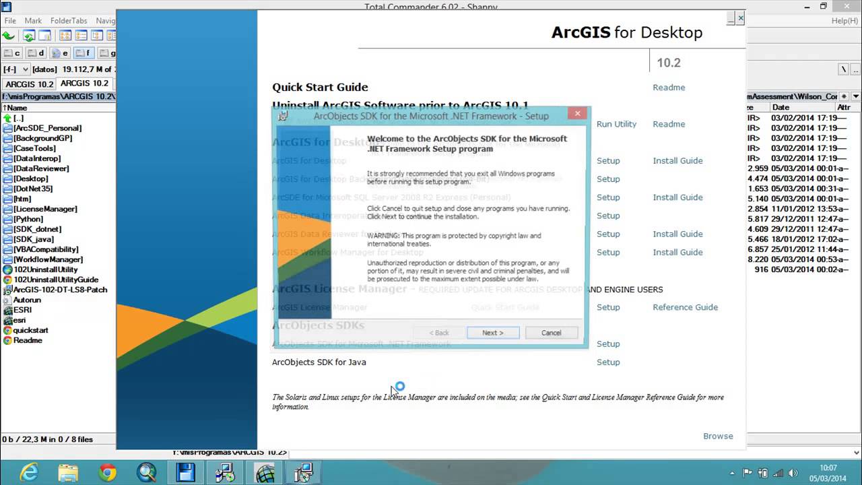Click the green back arrow in Total Commander toolbar

click(x=9, y=36)
